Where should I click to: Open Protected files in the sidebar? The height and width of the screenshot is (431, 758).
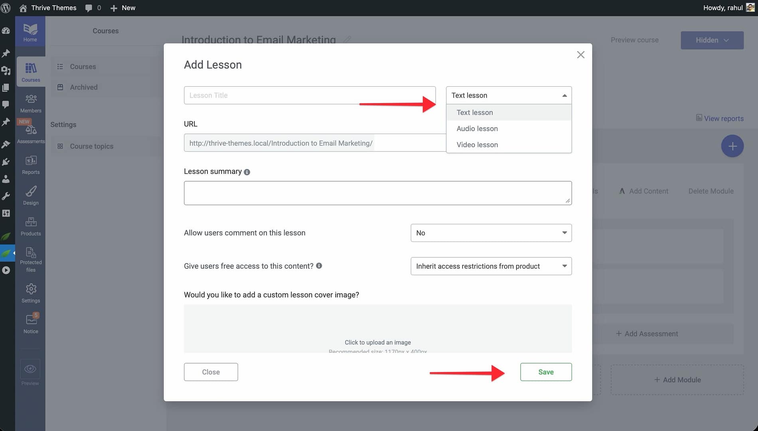pos(31,253)
